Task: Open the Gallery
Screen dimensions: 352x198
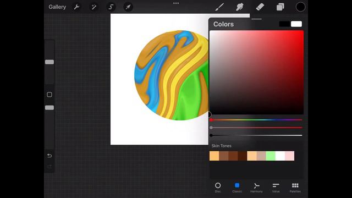Action: coord(57,7)
